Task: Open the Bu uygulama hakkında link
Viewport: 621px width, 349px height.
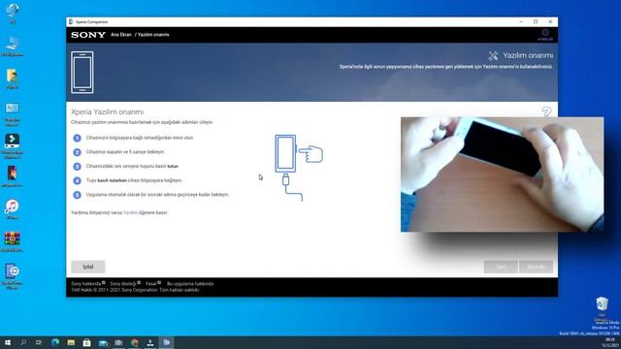Action: click(190, 283)
